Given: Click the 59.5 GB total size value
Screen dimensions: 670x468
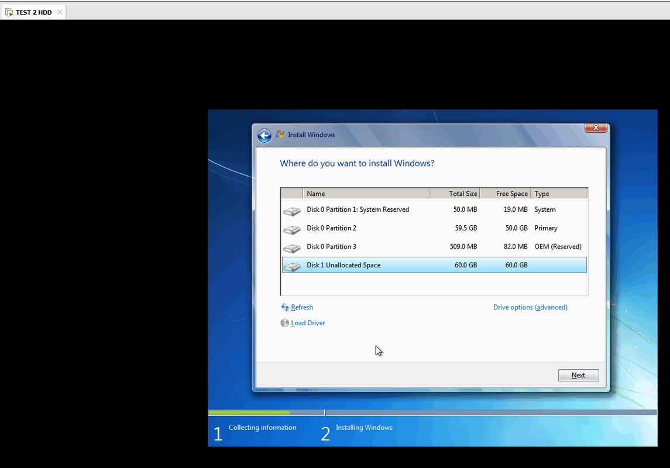Looking at the screenshot, I should click(x=466, y=228).
